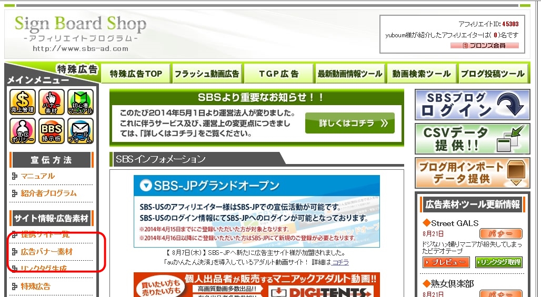This screenshot has height=297, width=541.
Task: Open the 特殊広告TOP tab
Action: tap(136, 74)
